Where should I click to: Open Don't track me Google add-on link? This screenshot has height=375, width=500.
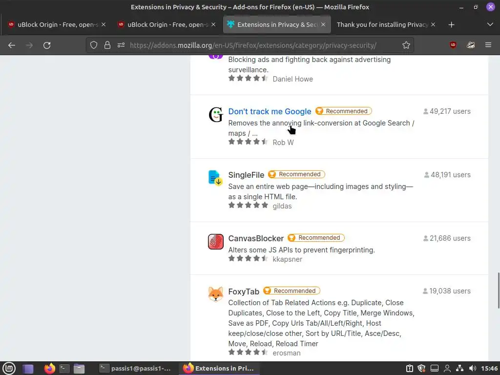click(270, 111)
